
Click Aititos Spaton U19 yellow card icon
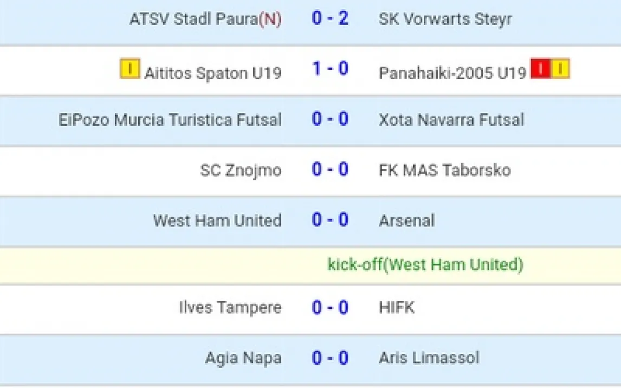tap(130, 69)
